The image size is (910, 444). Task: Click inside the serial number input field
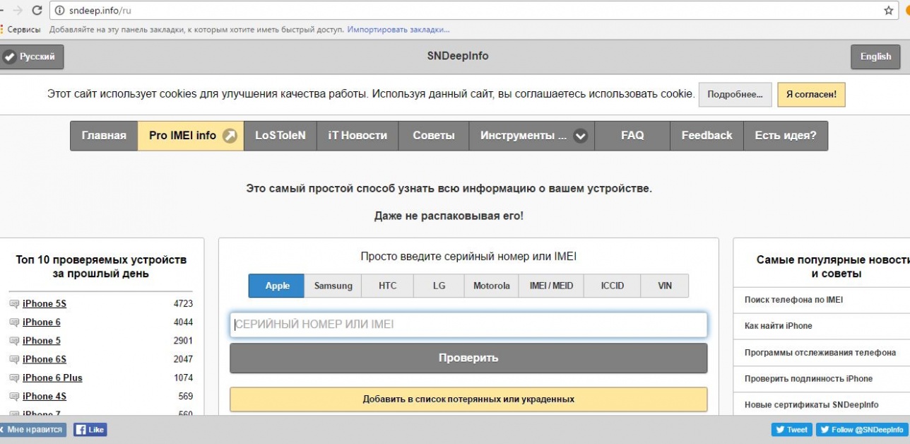pos(468,325)
